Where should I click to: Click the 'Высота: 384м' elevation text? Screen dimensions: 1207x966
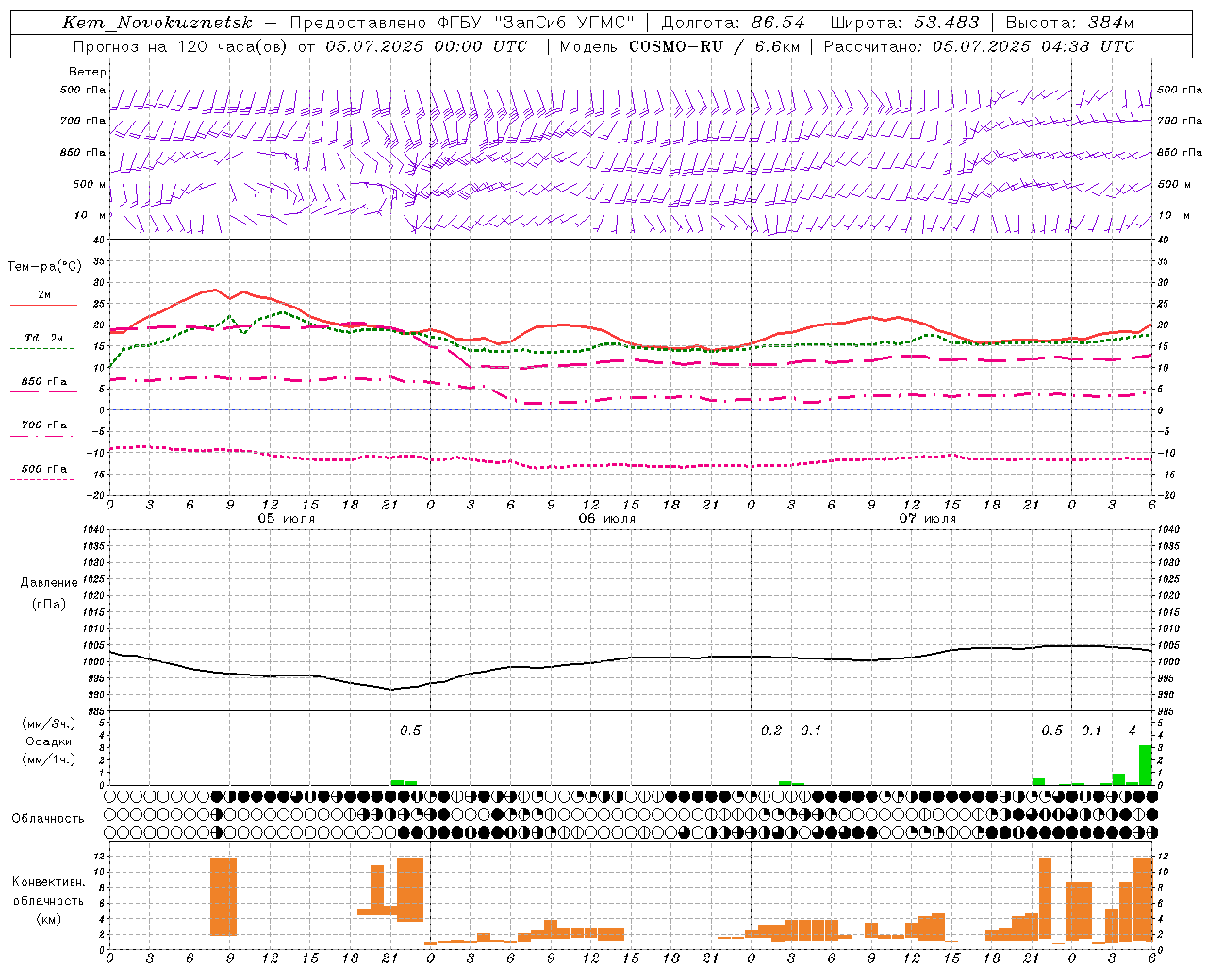1069,23
